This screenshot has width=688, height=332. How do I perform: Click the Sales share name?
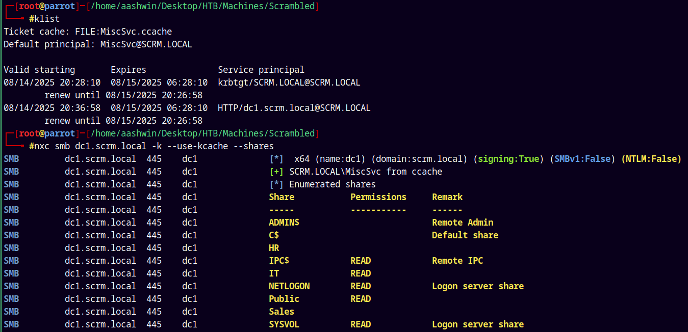(x=282, y=312)
